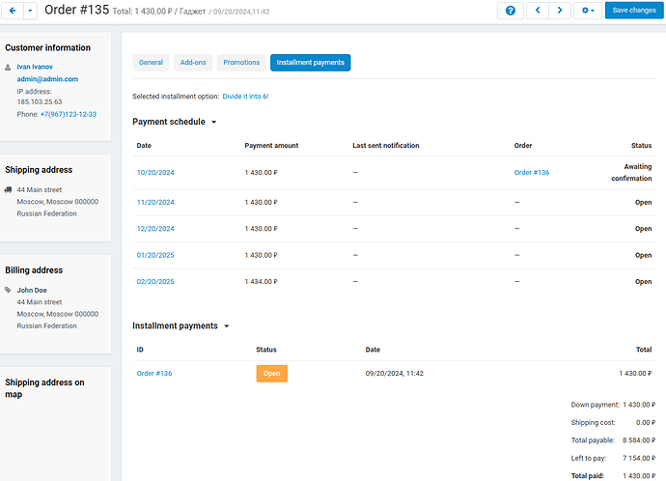666x481 pixels.
Task: Click the Order #135 page title
Action: (x=77, y=10)
